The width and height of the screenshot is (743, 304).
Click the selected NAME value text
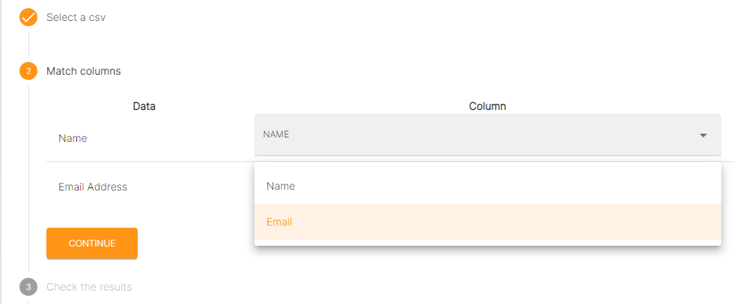[x=276, y=134]
